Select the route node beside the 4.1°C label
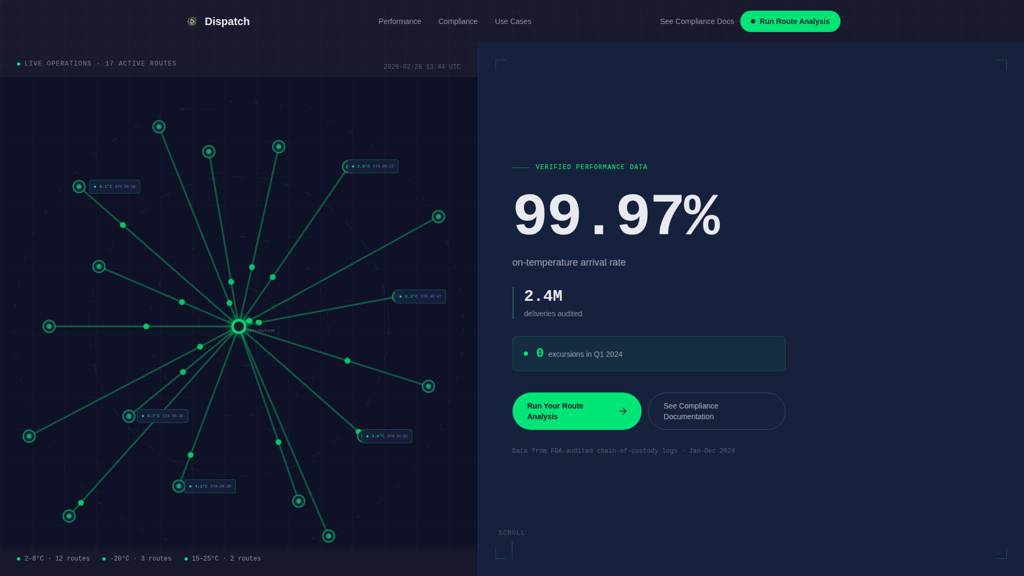This screenshot has height=576, width=1024. [x=179, y=486]
